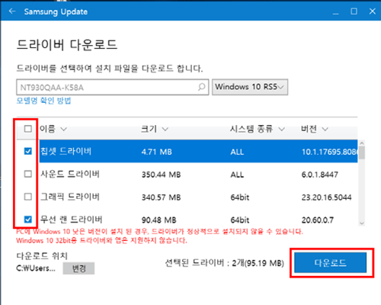
Task: Click the search magnifier icon
Action: point(202,87)
